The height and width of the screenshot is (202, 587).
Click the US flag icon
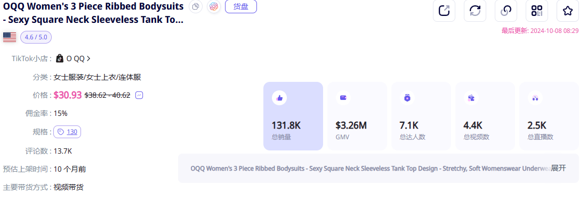[10, 37]
